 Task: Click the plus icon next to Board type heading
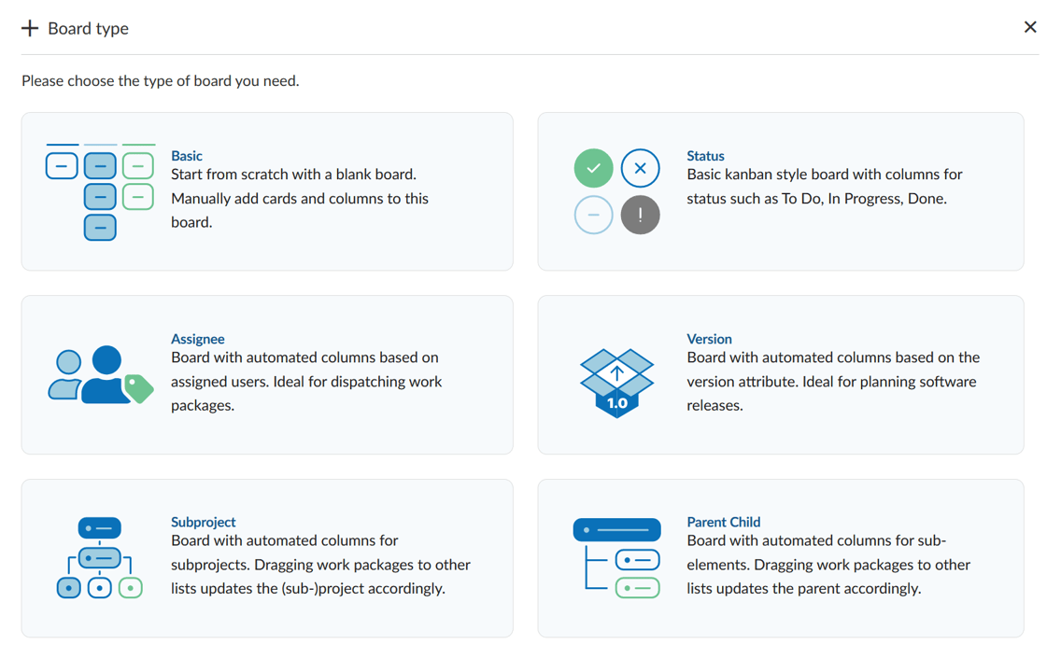[x=29, y=27]
